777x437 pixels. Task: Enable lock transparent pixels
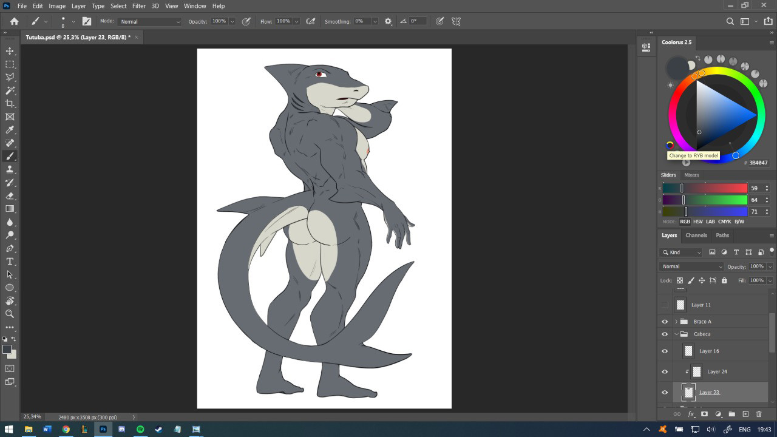680,280
